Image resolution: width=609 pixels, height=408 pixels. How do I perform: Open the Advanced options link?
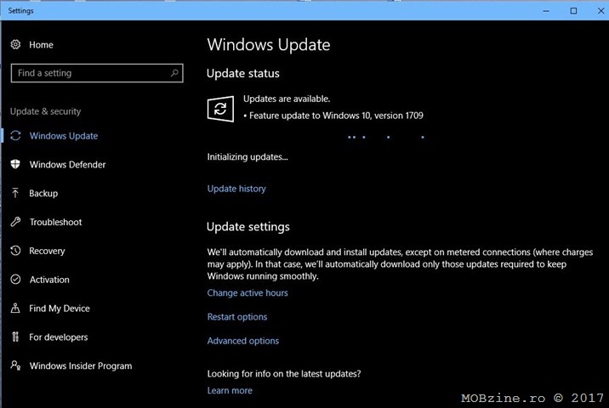[x=242, y=341]
